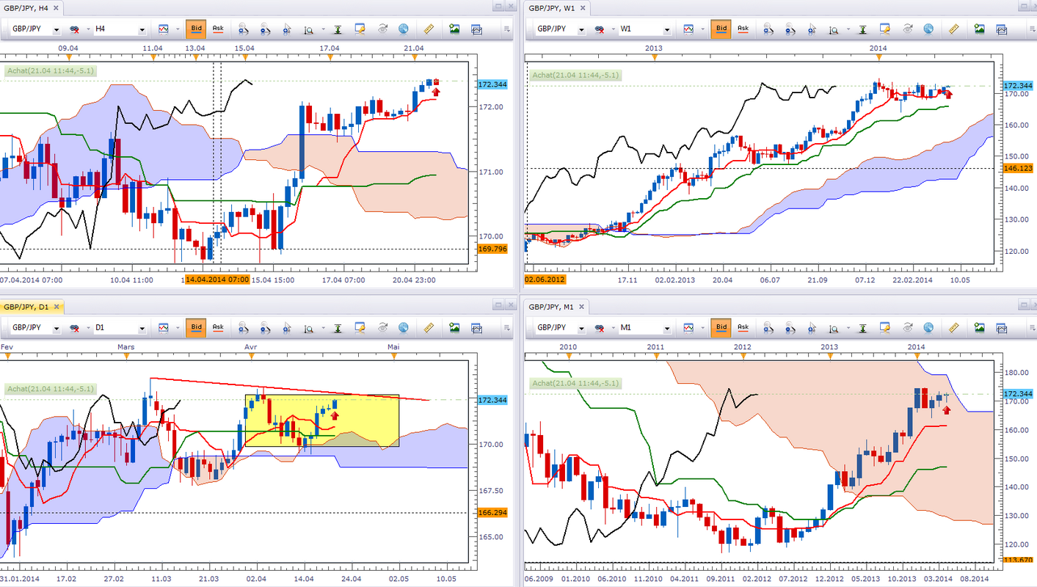Click the unlink chart icon in H4 toolbar

(74, 29)
